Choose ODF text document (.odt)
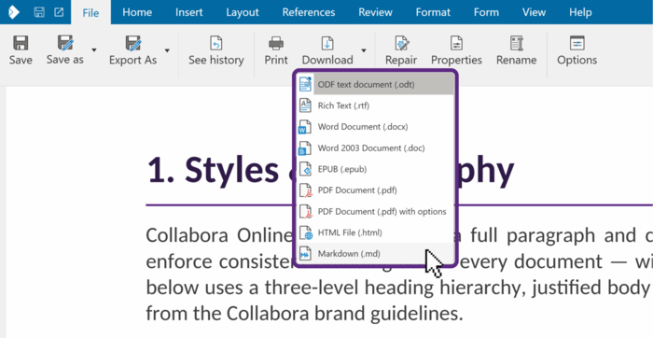The width and height of the screenshot is (653, 338). [375, 85]
